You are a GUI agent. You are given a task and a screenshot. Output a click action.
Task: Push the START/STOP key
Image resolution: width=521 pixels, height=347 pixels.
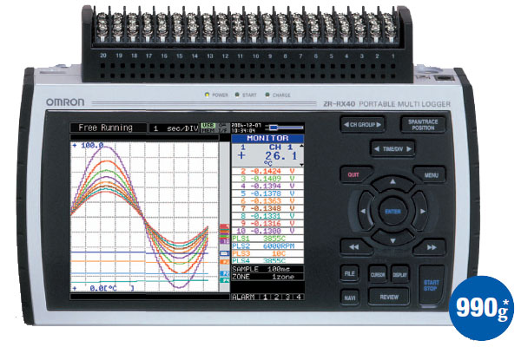tap(432, 285)
